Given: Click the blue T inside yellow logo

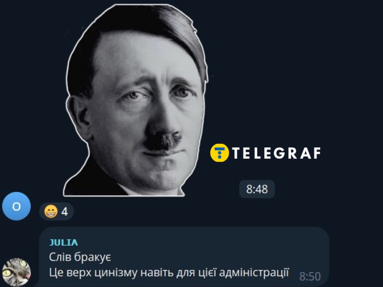Looking at the screenshot, I should coord(219,151).
